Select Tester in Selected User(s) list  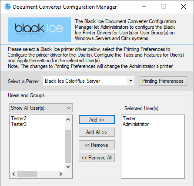[x=129, y=118]
